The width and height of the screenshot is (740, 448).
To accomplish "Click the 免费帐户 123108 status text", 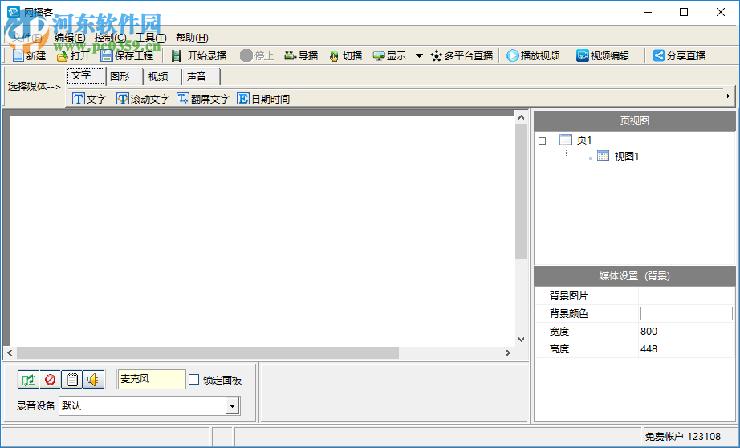I will tap(682, 437).
